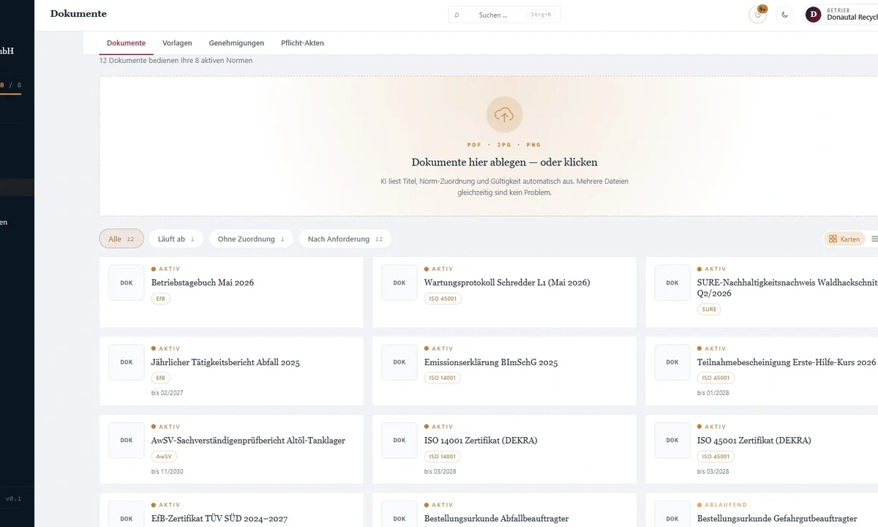Open the Donautal user avatar menu
Screen dimensions: 878x527
pyautogui.click(x=813, y=15)
